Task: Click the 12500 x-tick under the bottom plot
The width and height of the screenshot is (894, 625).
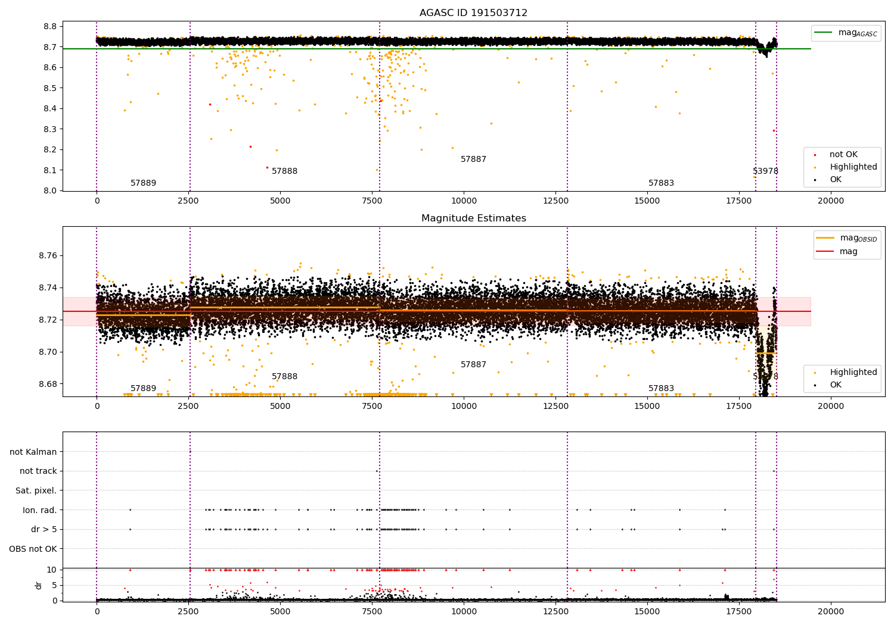Action: (555, 611)
